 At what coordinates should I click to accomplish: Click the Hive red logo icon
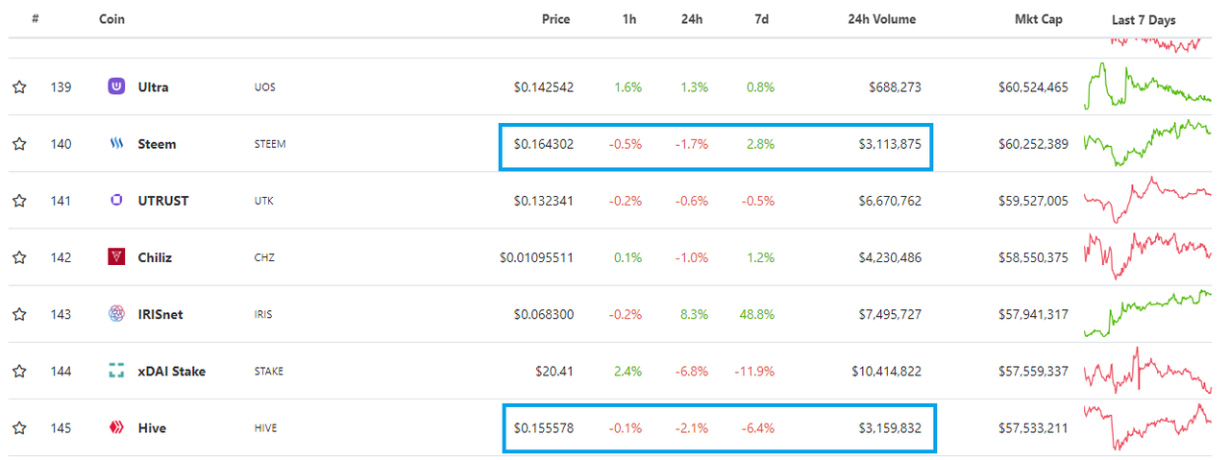tap(116, 427)
